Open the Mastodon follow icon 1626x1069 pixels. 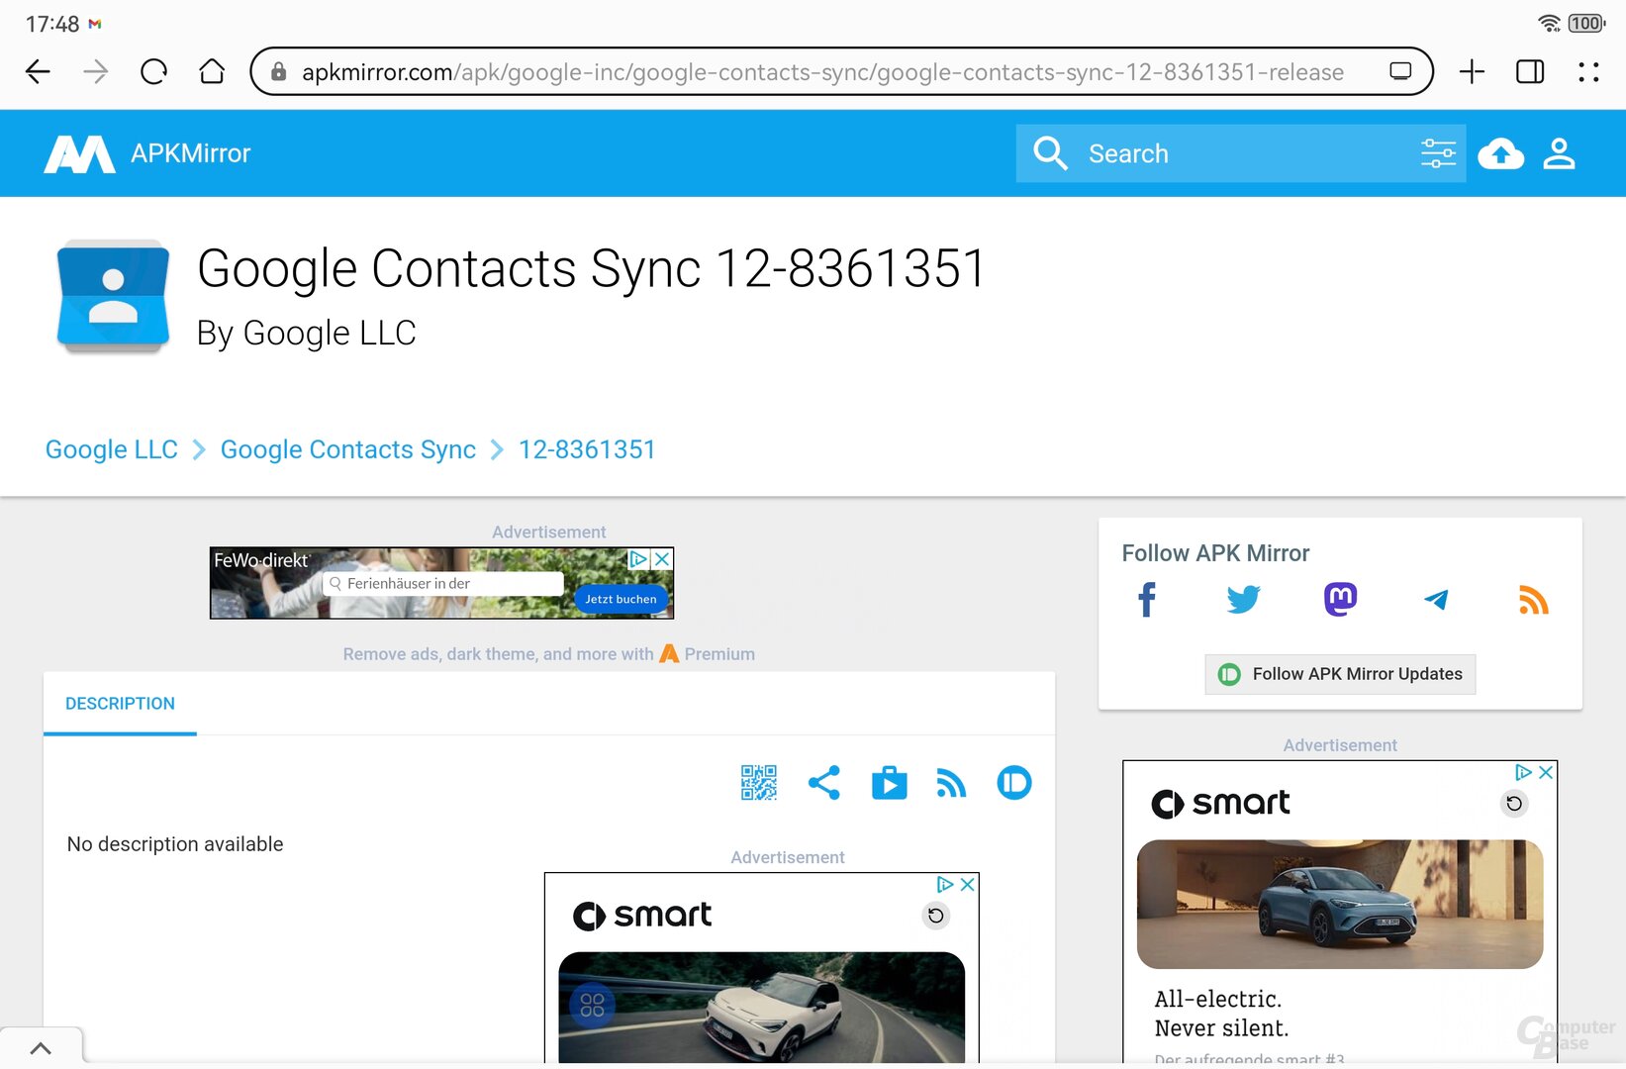click(x=1340, y=600)
